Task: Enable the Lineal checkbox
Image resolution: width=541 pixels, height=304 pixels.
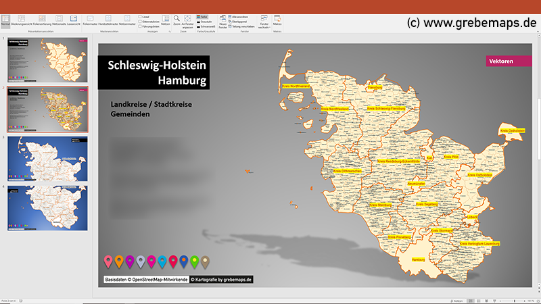Action: (140, 16)
